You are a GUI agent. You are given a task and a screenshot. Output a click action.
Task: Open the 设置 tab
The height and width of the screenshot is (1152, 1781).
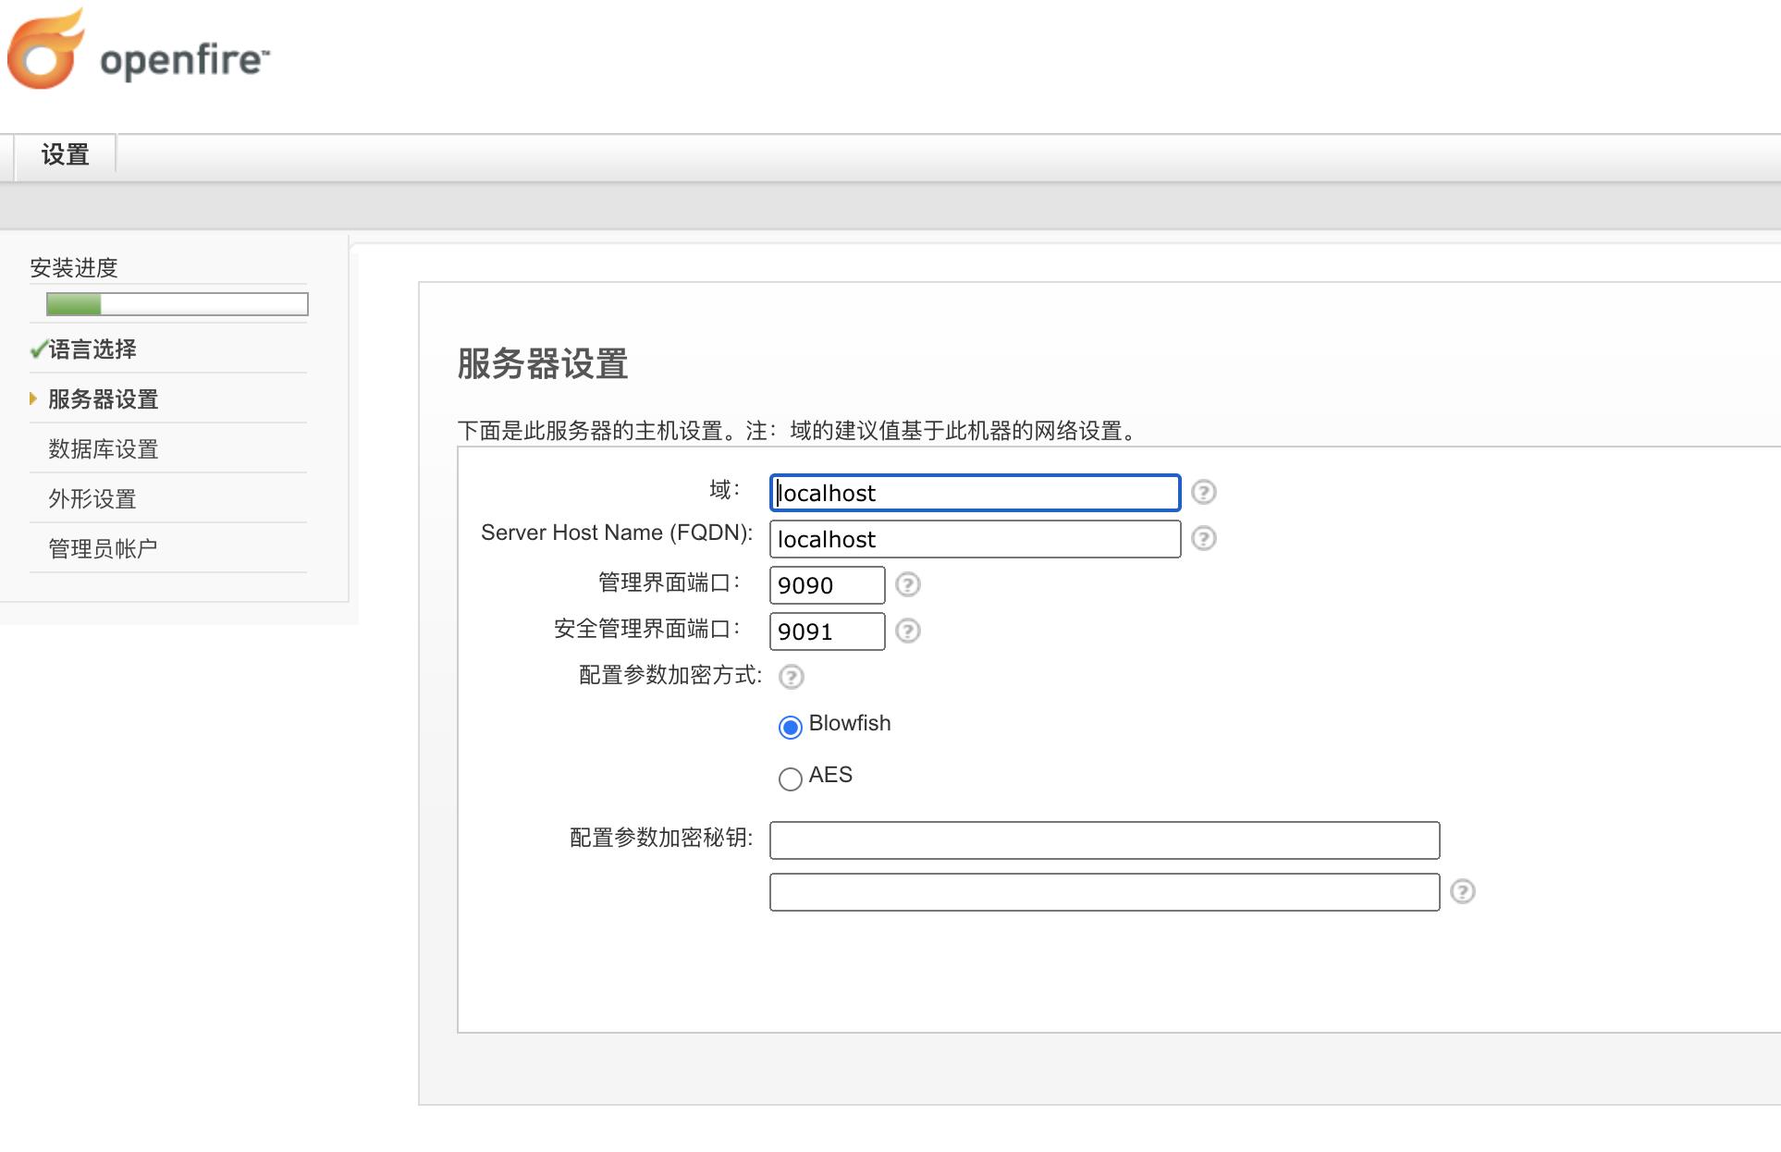click(65, 154)
